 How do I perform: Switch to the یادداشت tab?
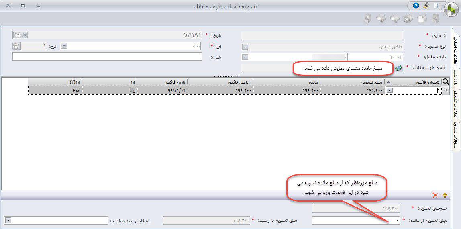coord(456,78)
